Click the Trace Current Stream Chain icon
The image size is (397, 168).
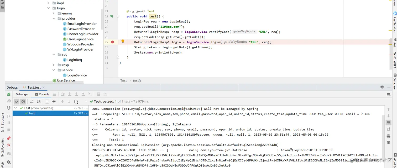pyautogui.click(x=105, y=94)
